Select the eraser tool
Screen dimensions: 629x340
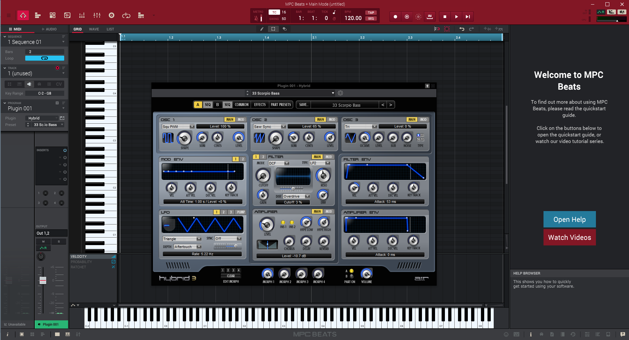(x=285, y=29)
